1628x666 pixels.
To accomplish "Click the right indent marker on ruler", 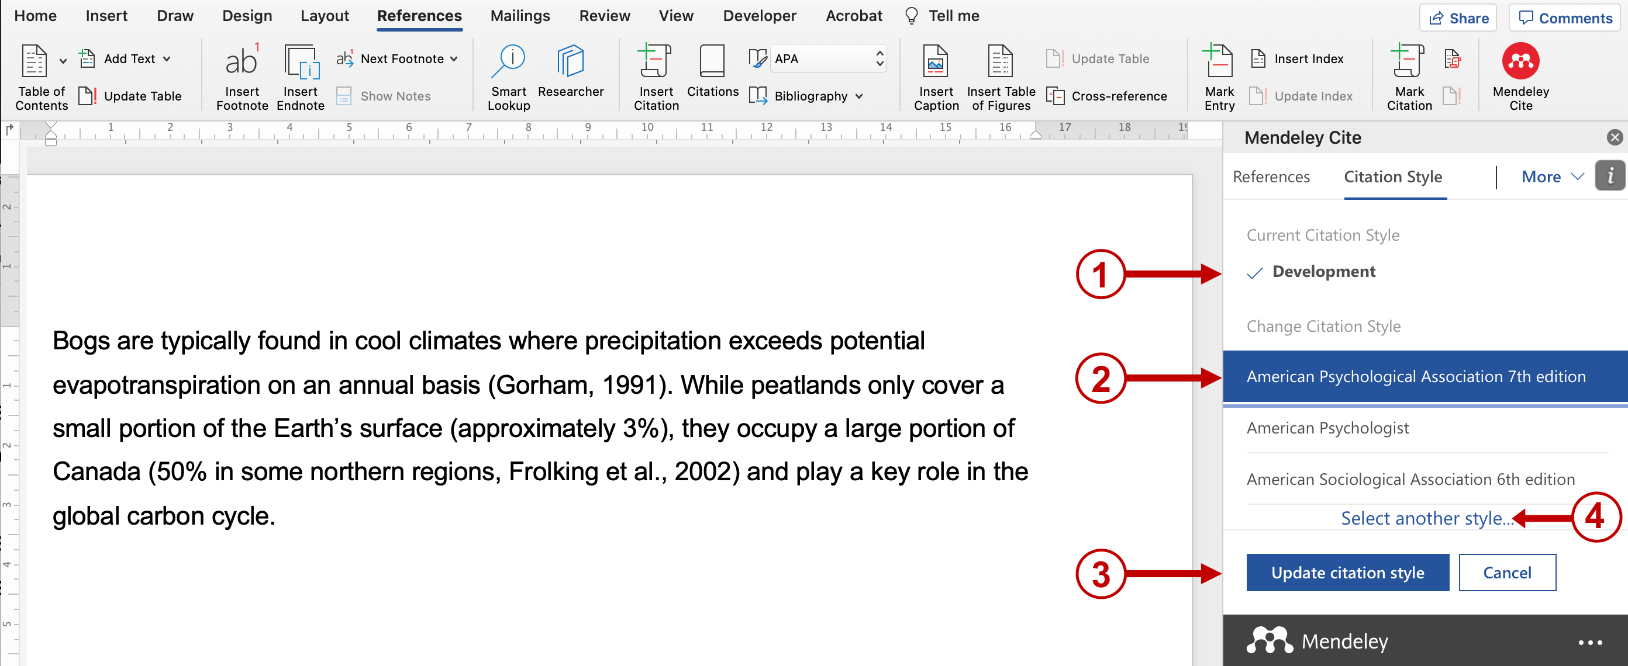I will coord(1035,134).
